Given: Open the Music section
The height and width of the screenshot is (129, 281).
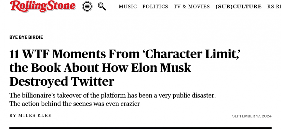Looking at the screenshot, I should (128, 6).
